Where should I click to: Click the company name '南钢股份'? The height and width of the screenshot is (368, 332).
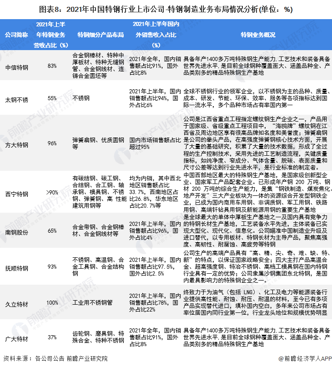(17, 232)
